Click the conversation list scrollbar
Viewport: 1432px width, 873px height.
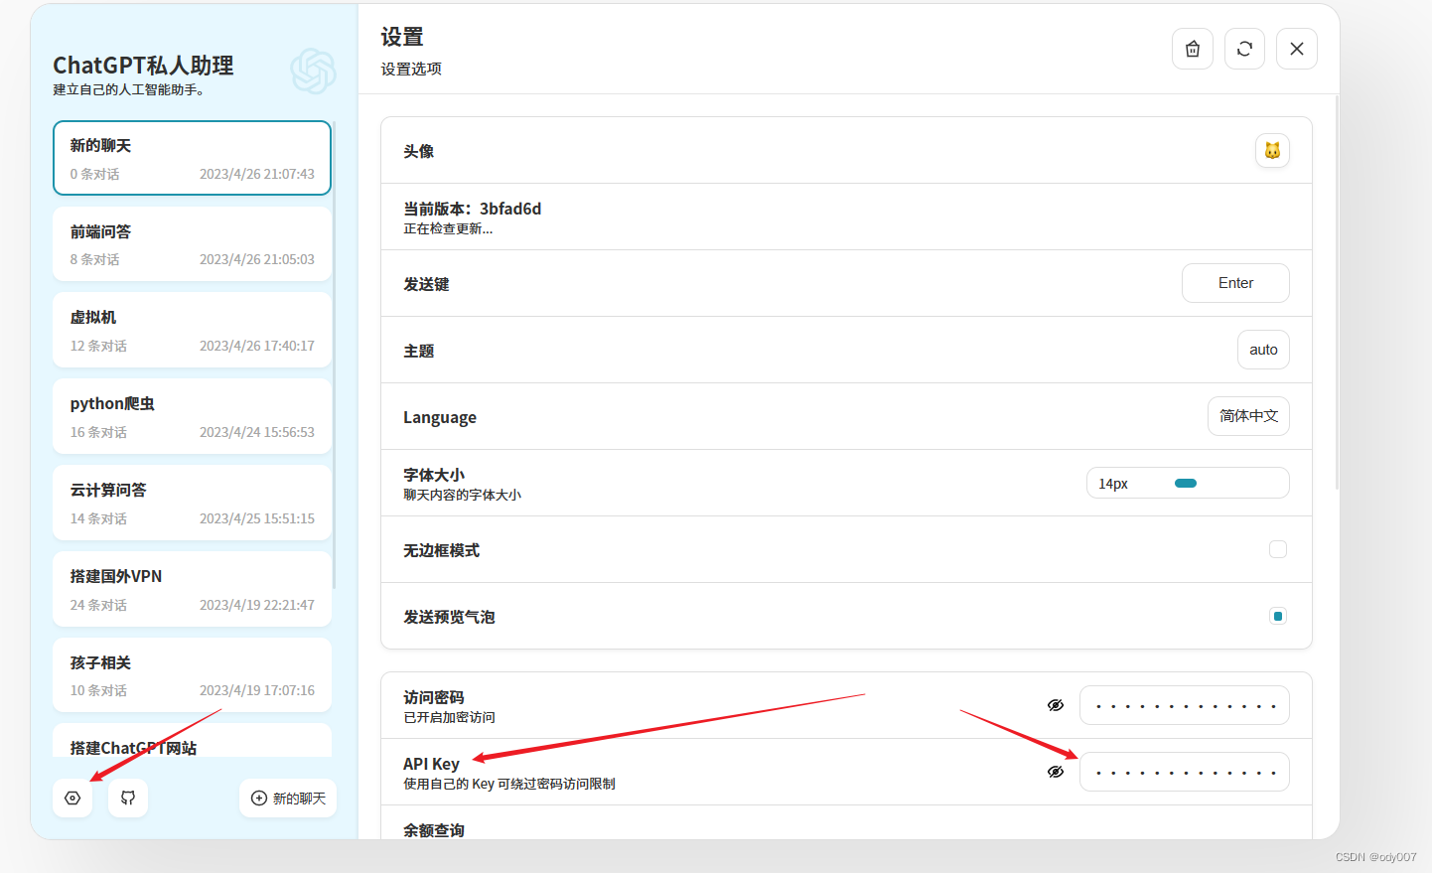[334, 355]
